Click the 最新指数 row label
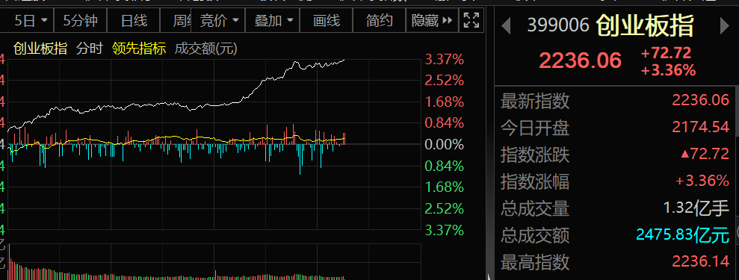The width and height of the screenshot is (739, 280). coord(535,102)
